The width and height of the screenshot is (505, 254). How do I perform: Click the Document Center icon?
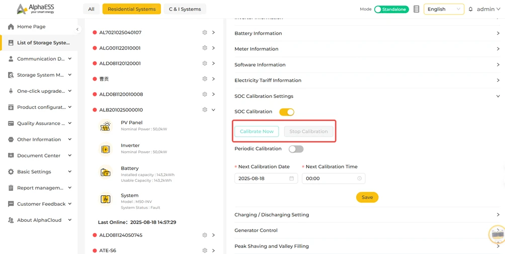coord(11,156)
